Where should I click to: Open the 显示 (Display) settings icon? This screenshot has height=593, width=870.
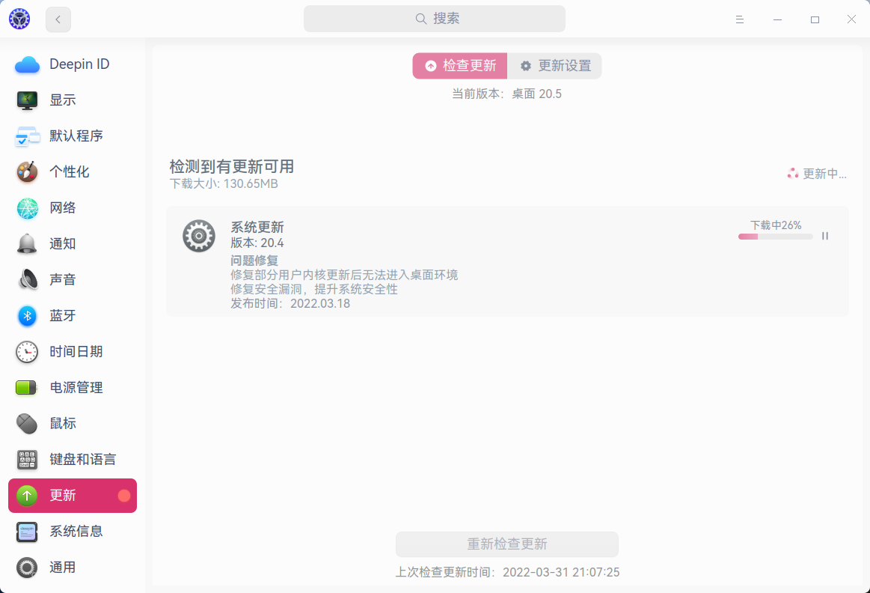[x=27, y=100]
